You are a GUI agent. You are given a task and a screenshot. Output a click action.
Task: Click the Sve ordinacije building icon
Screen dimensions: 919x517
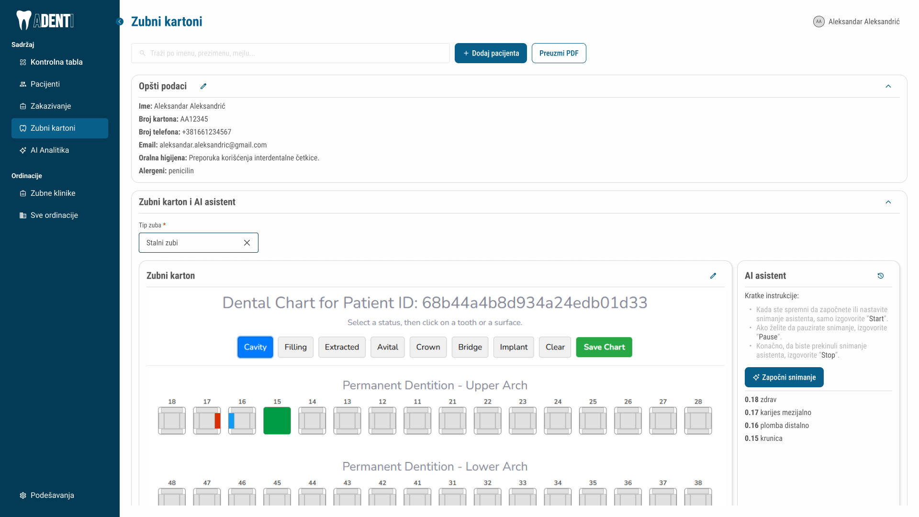(x=22, y=215)
